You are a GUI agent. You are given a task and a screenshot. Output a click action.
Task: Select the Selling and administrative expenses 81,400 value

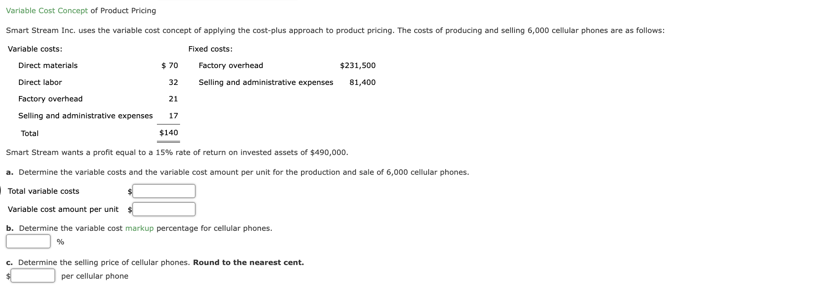tap(362, 82)
